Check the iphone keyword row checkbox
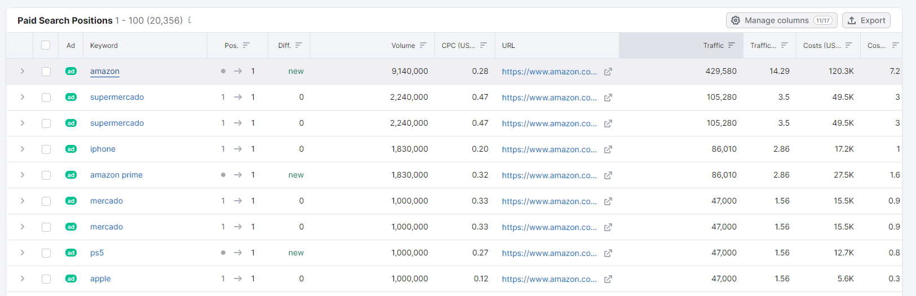Image resolution: width=916 pixels, height=296 pixels. click(x=46, y=149)
